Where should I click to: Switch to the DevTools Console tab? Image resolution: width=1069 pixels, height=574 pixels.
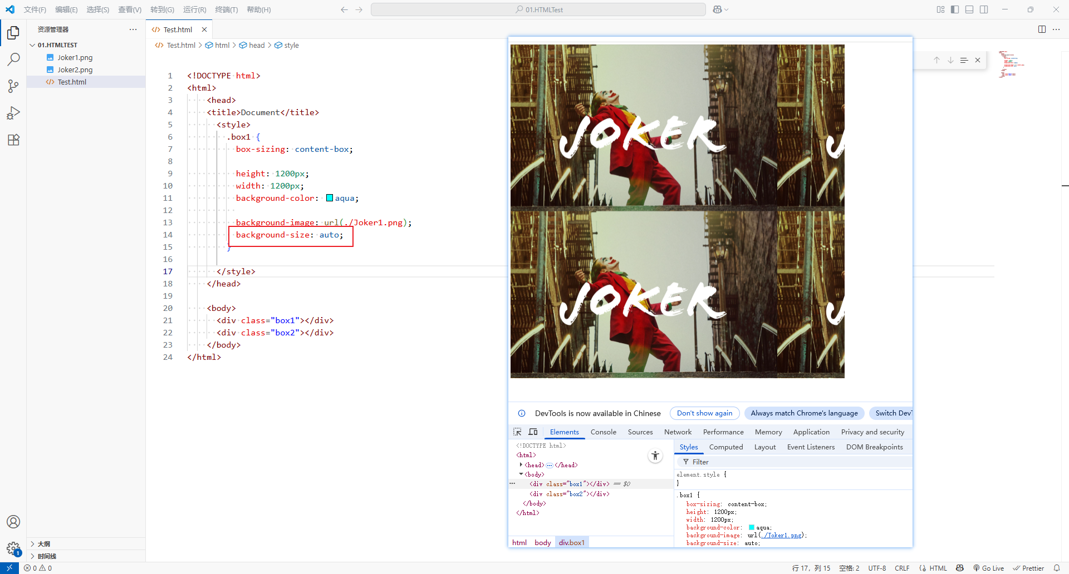point(604,432)
